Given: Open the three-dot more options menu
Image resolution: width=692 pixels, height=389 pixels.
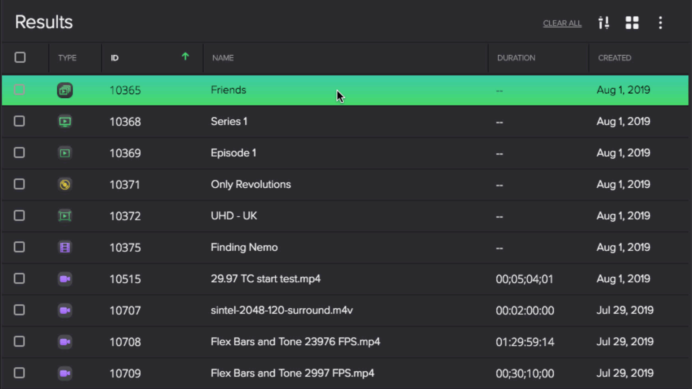Looking at the screenshot, I should pyautogui.click(x=660, y=23).
